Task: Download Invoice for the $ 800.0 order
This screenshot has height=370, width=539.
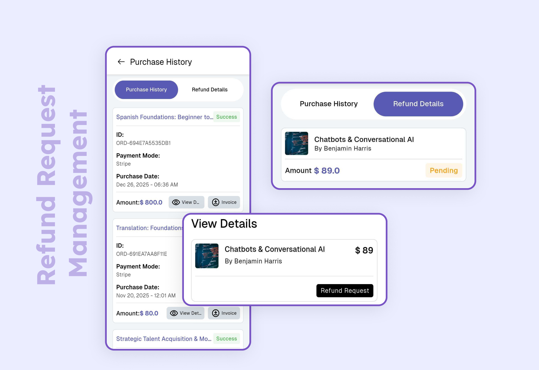Action: pos(224,202)
